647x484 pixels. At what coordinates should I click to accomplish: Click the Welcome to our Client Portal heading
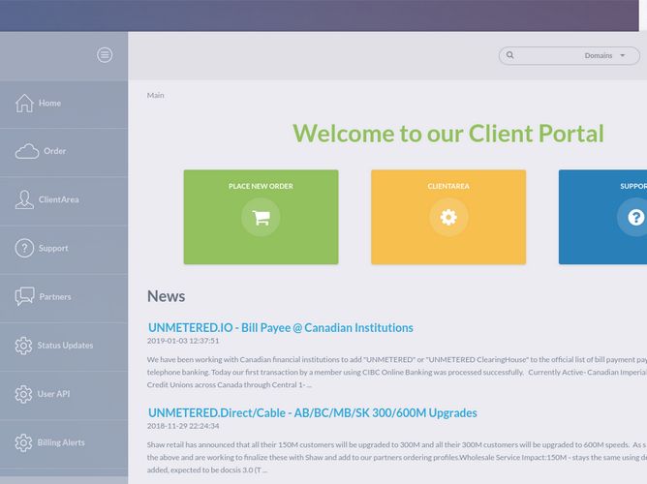448,134
